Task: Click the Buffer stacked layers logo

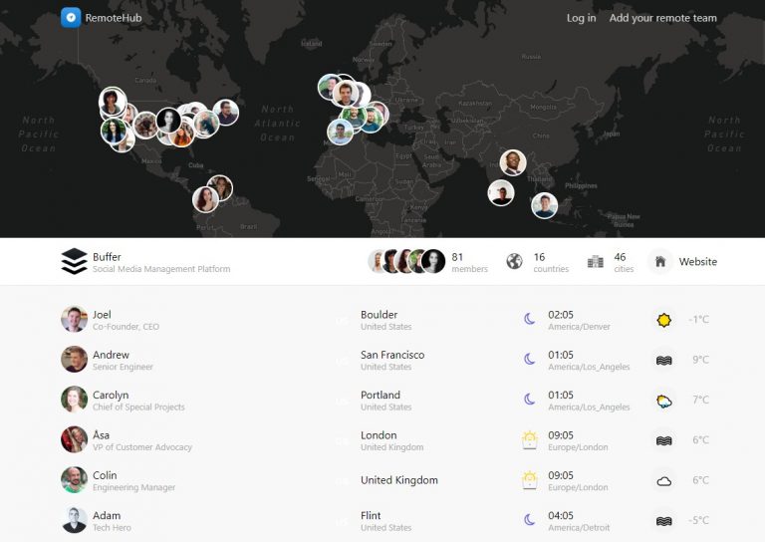Action: 74,261
